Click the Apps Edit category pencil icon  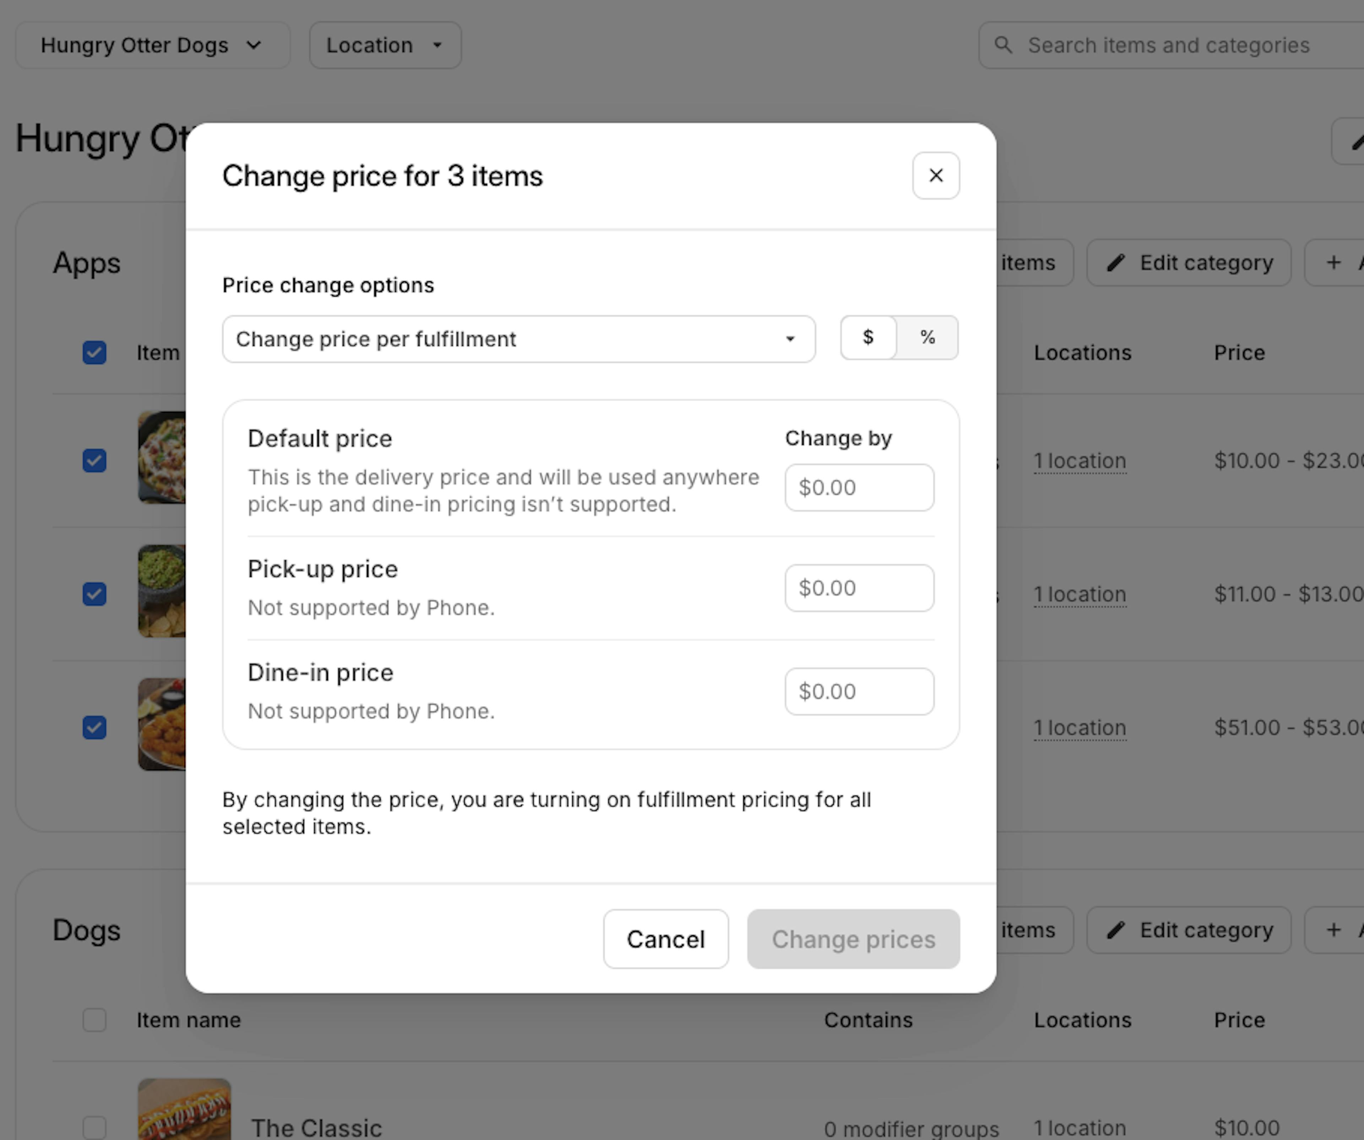[x=1115, y=262]
